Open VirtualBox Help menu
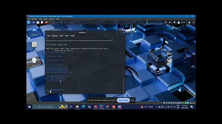Viewport: 222px width, 124px height. tap(57, 19)
